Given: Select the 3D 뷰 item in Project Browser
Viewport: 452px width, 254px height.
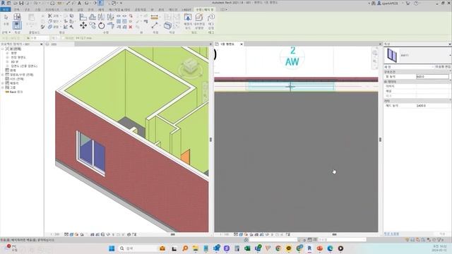Looking at the screenshot, I should tap(14, 61).
